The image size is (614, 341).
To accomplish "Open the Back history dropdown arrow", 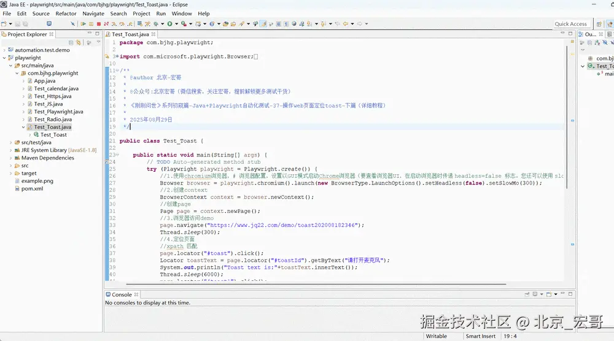I will [352, 24].
